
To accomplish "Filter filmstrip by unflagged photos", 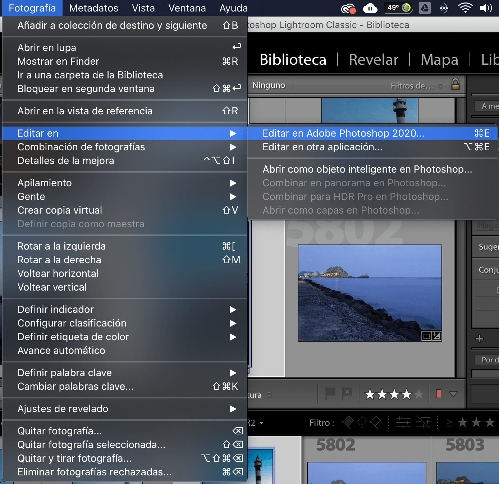I will 362,423.
